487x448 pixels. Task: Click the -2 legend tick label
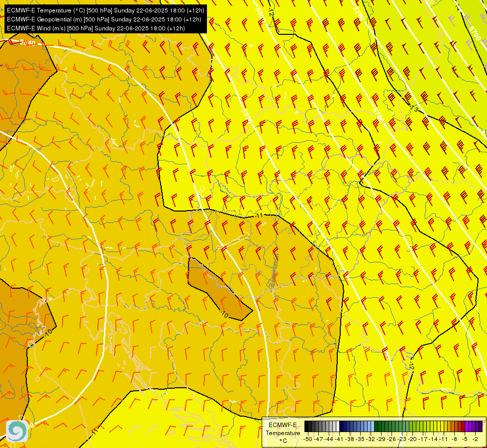475,439
